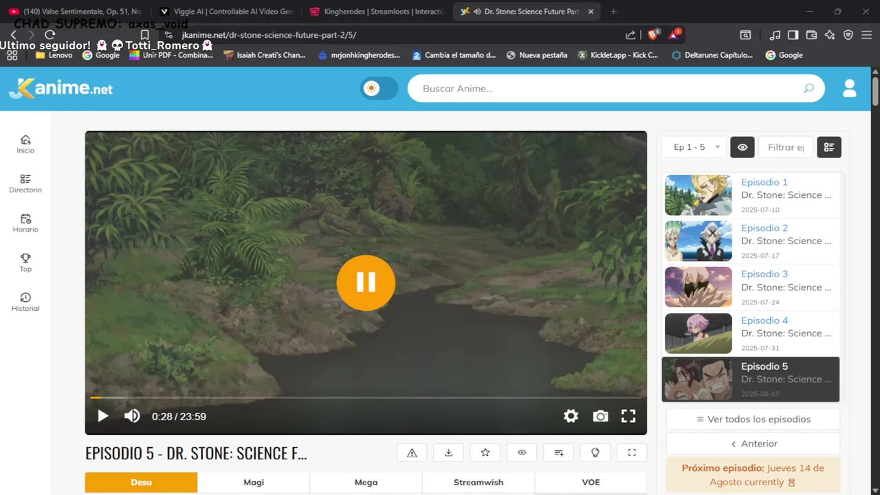
Task: Open Directorio in the sidebar
Action: (25, 184)
